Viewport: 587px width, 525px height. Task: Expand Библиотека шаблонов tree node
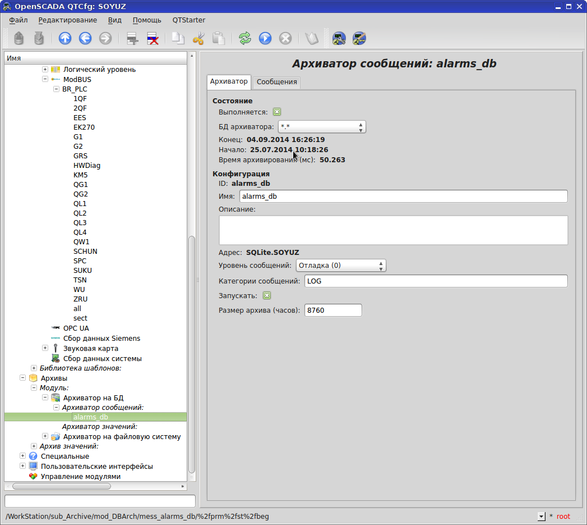coord(34,368)
